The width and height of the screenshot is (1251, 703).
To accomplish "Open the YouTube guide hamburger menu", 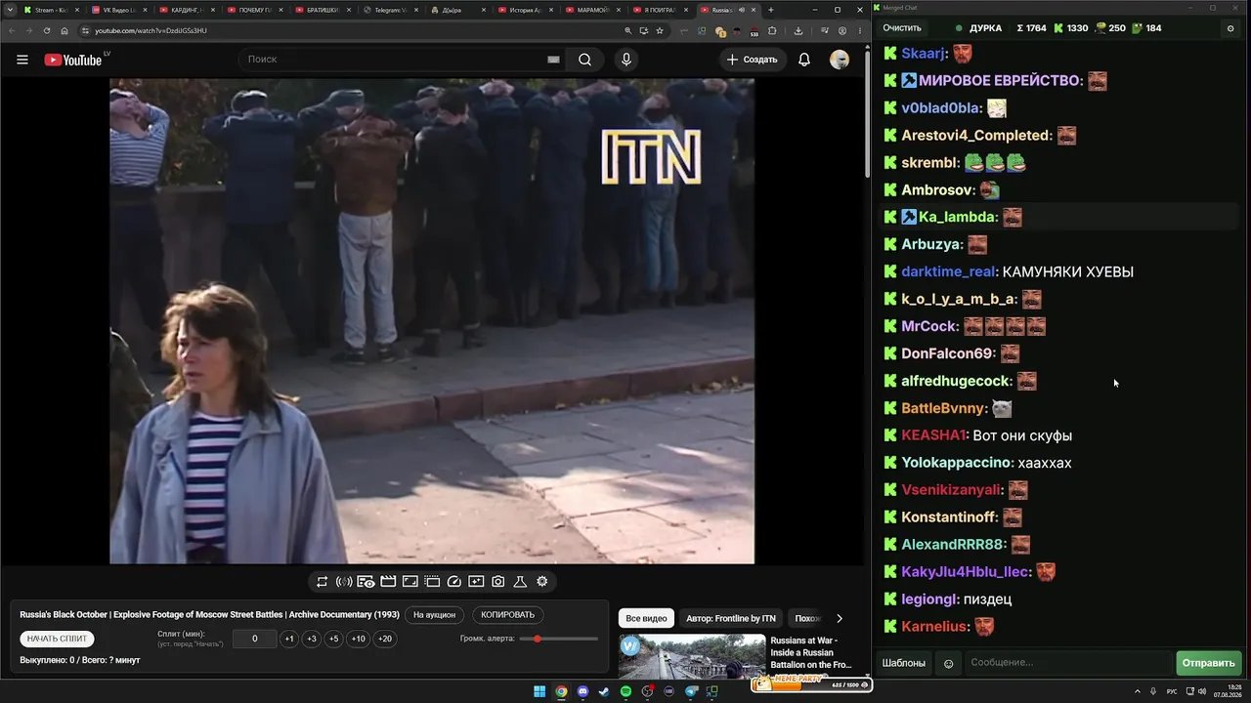I will click(x=22, y=60).
